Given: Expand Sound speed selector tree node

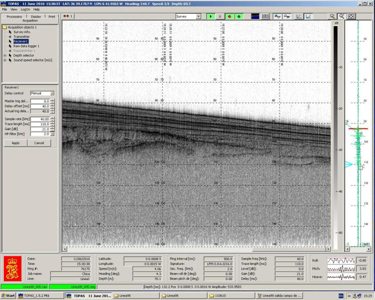Looking at the screenshot, I should (x=5, y=60).
